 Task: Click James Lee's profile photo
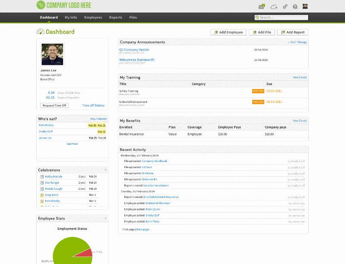(52, 54)
